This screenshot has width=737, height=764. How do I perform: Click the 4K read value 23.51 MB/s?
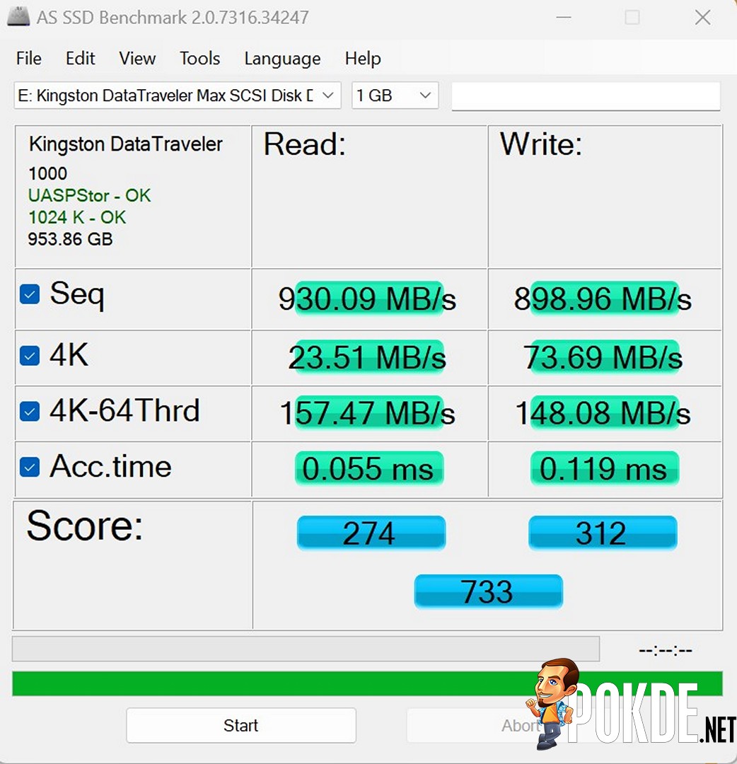click(x=367, y=357)
